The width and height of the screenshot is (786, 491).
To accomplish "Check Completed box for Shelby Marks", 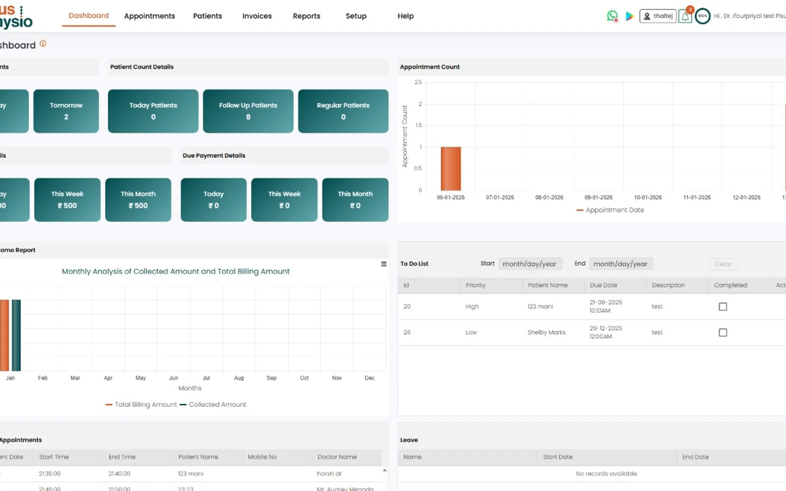I will point(723,332).
